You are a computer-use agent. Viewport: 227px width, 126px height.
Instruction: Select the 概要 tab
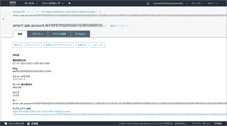tap(20, 34)
